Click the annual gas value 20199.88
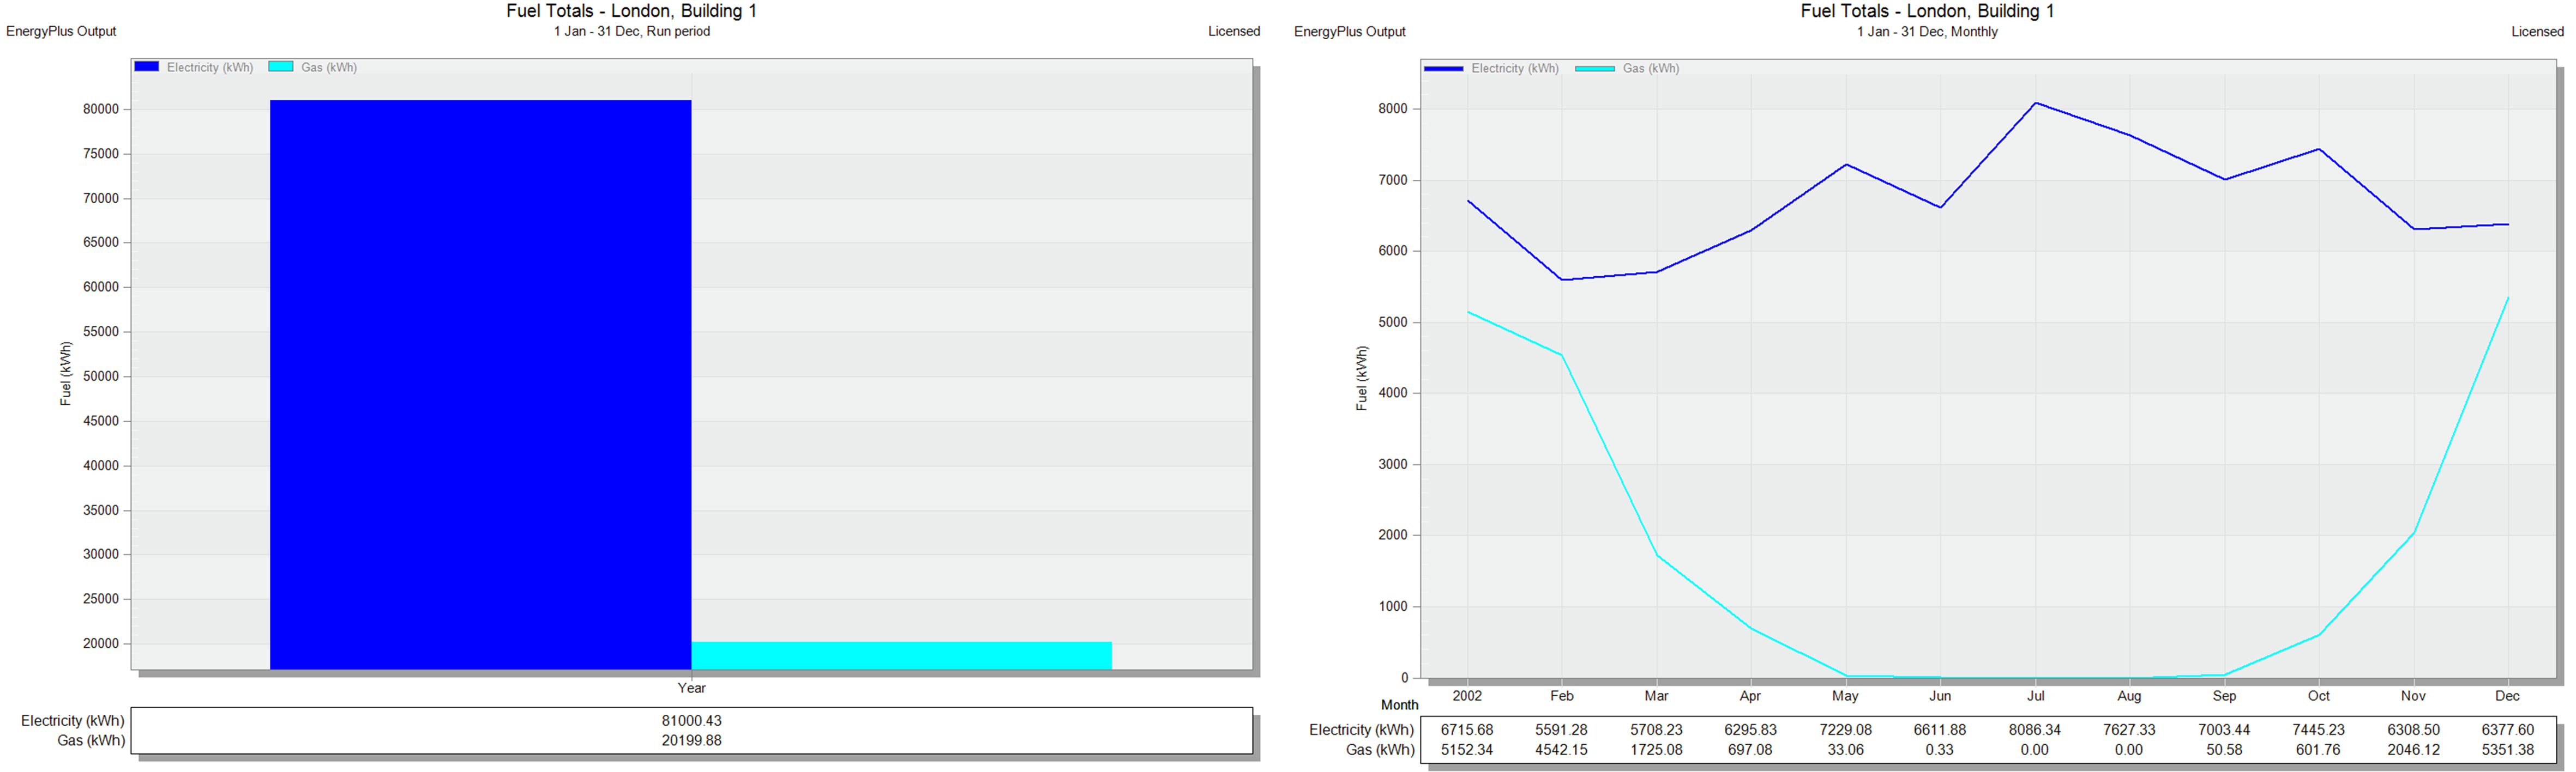The height and width of the screenshot is (772, 2576). tap(691, 741)
